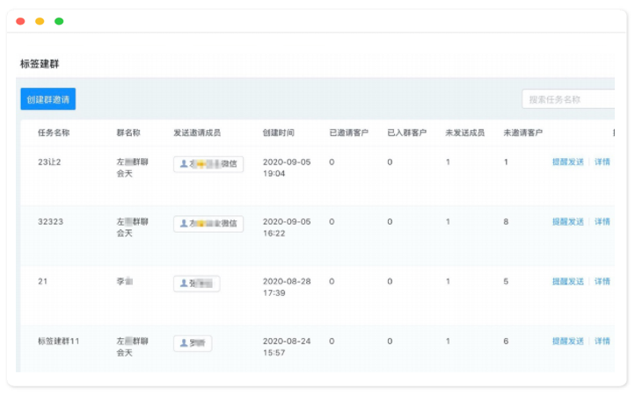Select the 未邀请客户 column header
Image resolution: width=635 pixels, height=396 pixels.
(x=522, y=133)
